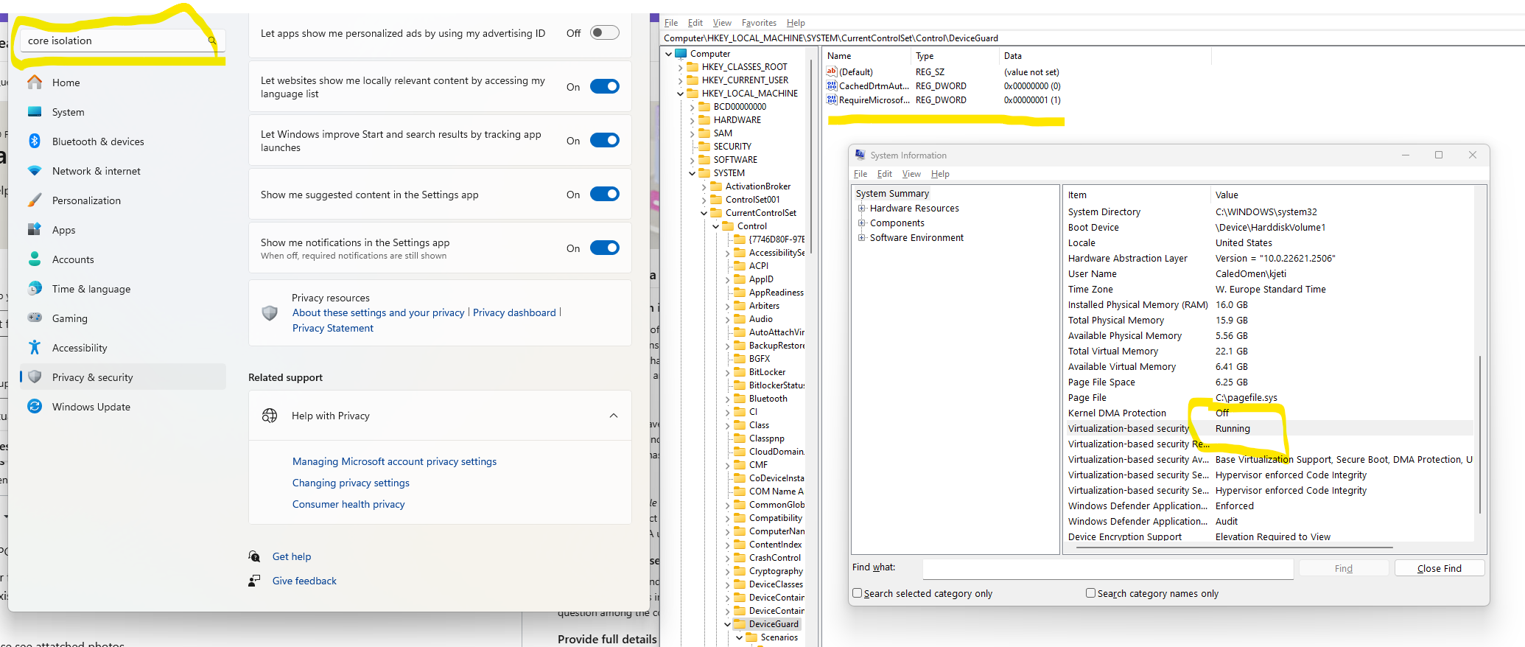The image size is (1525, 647).
Task: Collapse HKEY_LOCAL_MACHINE registry hive
Action: (x=680, y=94)
